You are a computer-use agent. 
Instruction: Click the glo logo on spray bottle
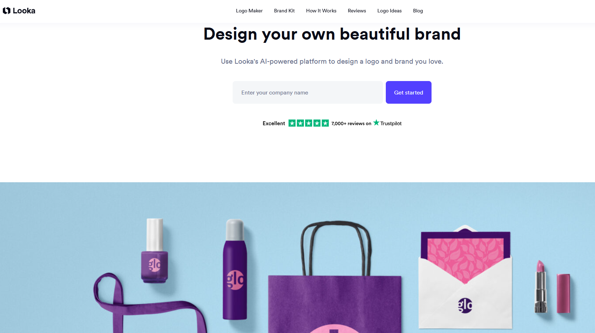click(235, 280)
